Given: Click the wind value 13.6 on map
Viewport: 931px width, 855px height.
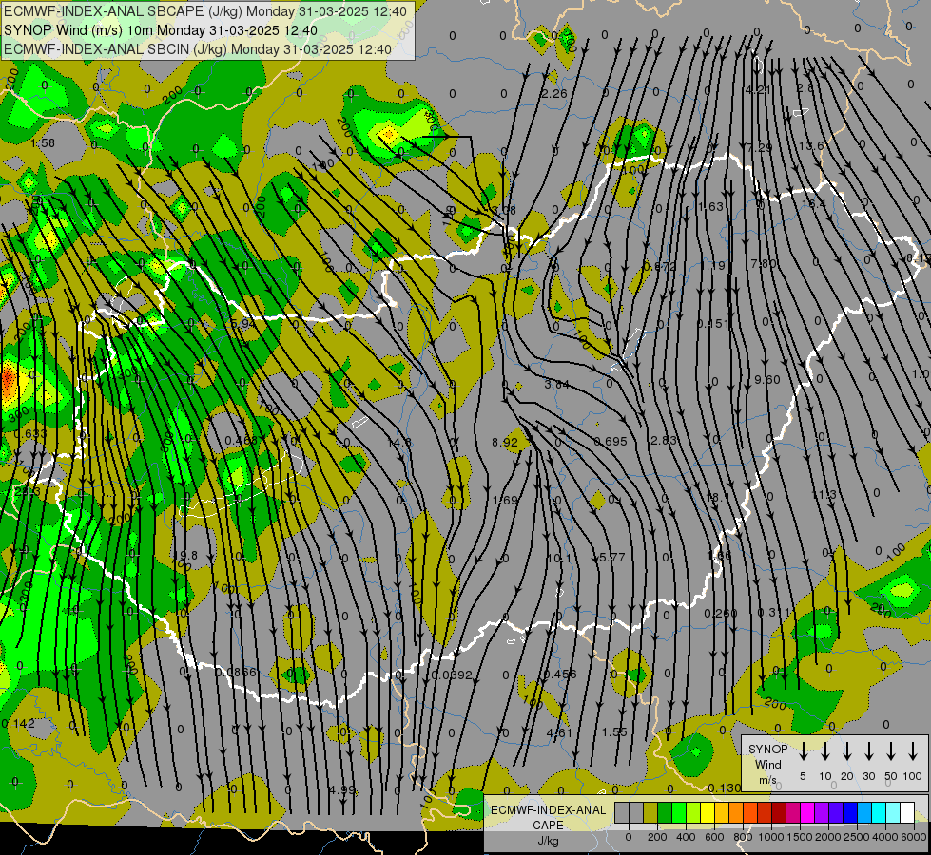Looking at the screenshot, I should [811, 146].
